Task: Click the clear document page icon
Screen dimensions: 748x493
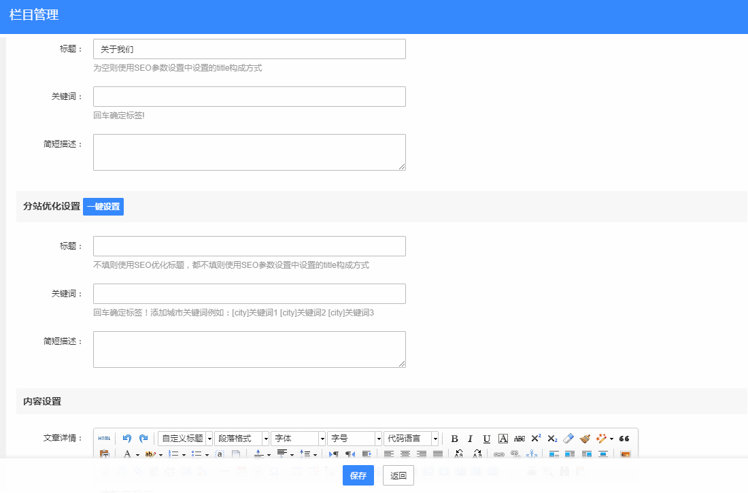Action: pos(236,454)
